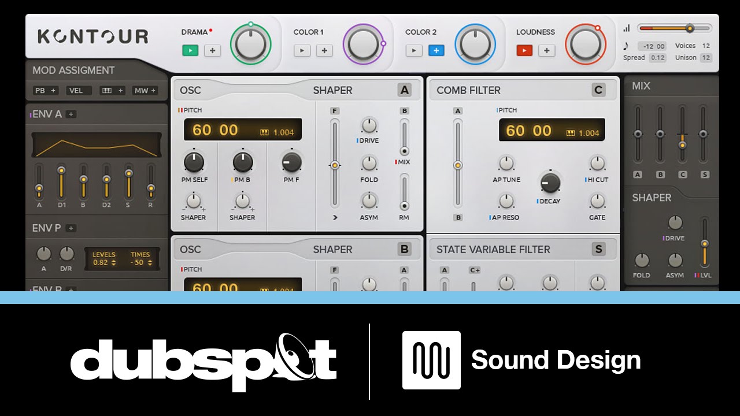Screen dimensions: 740x416
Task: Click the OSC A key tracking value 1.004
Action: click(283, 133)
